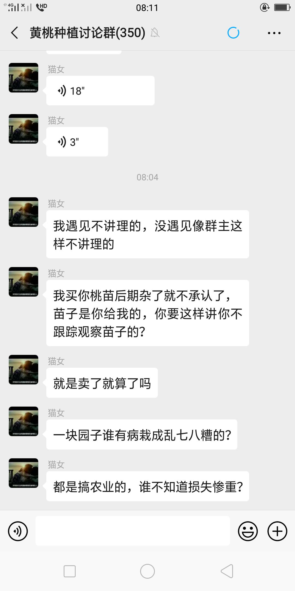Play the 3-second voice message
The width and height of the screenshot is (295, 591).
77,142
